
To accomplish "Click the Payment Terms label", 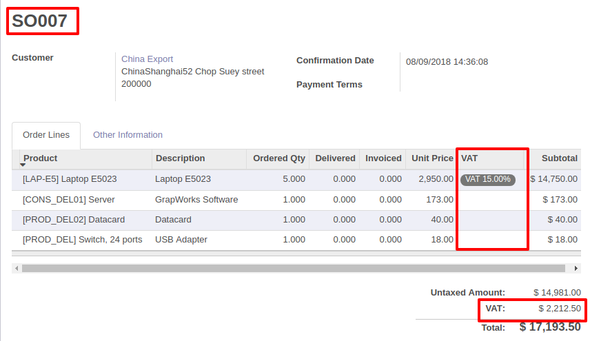I will coord(329,85).
